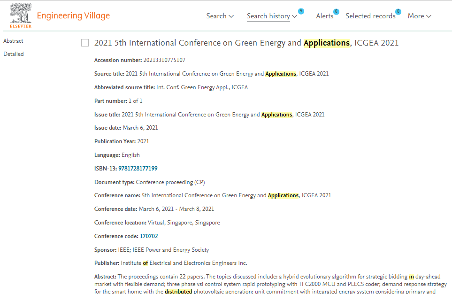Click the Alerts count badge
This screenshot has width=452, height=294.
tap(336, 12)
